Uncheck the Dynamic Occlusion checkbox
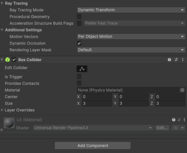This screenshot has width=187, height=153. click(x=79, y=43)
